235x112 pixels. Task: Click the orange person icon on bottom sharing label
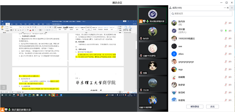click(x=2, y=110)
